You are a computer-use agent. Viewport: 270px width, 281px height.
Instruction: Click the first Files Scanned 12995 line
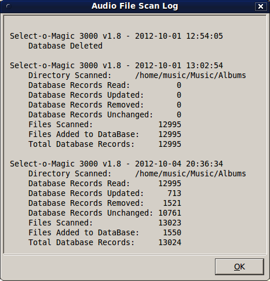pyautogui.click(x=105, y=124)
